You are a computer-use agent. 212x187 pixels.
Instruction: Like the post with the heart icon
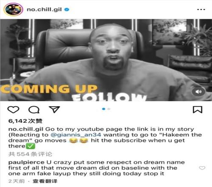tap(14, 110)
